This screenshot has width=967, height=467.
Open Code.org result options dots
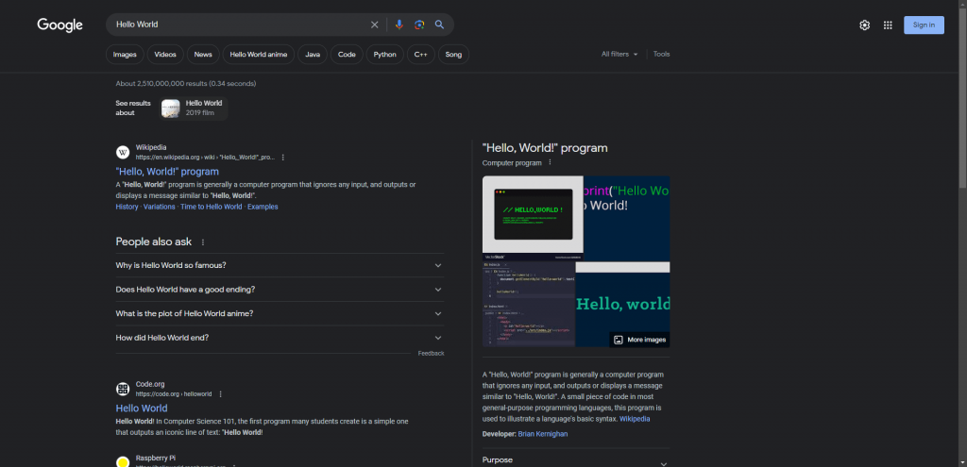[220, 394]
